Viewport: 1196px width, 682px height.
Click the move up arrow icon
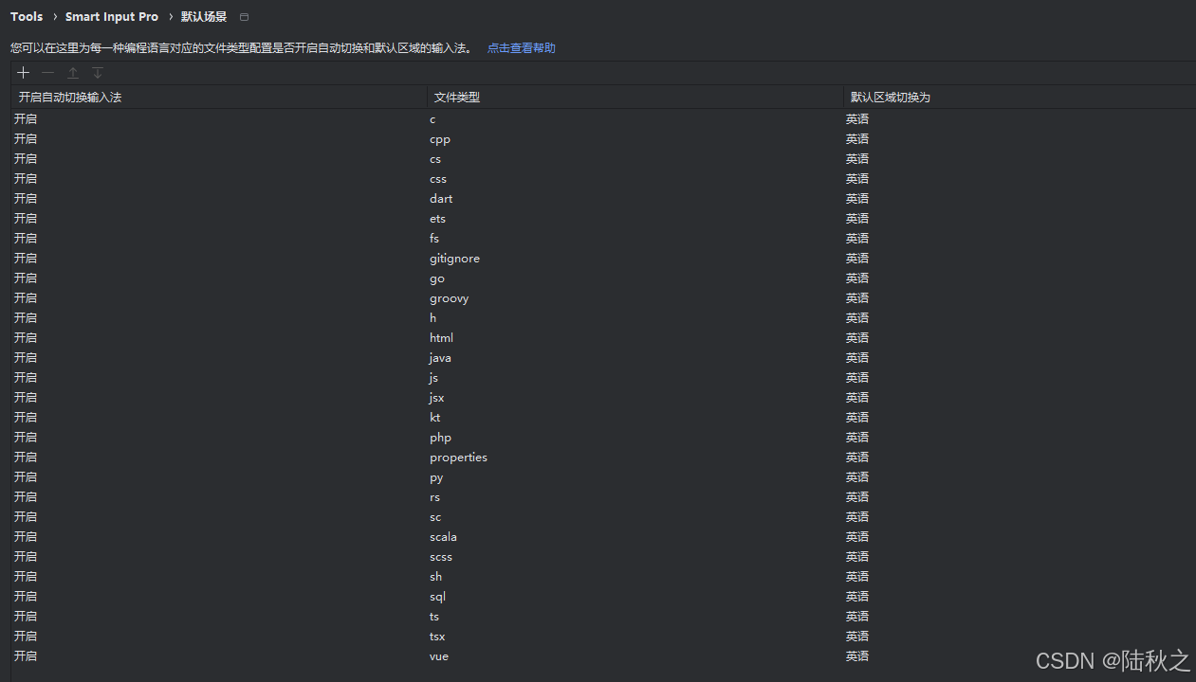73,73
